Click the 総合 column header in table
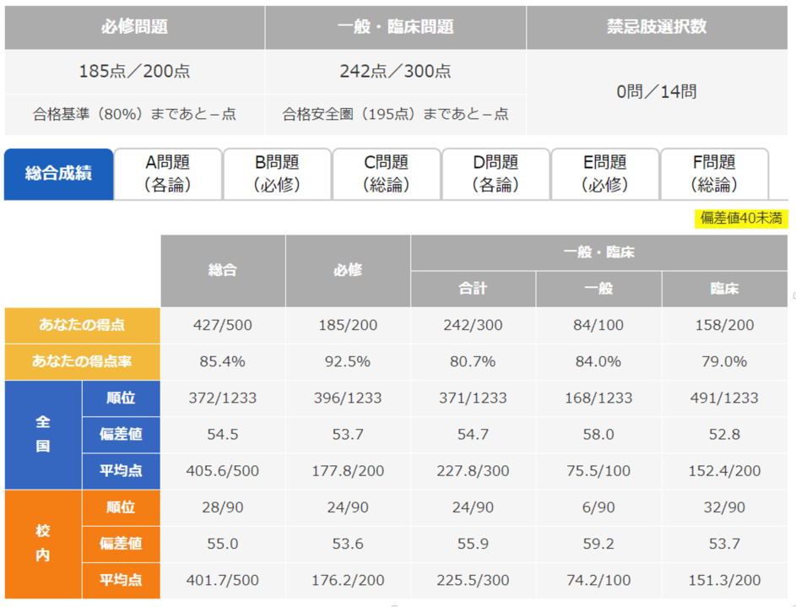The image size is (796, 607). (x=223, y=271)
